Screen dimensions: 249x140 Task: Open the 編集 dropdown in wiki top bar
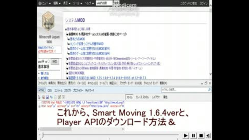57,3
